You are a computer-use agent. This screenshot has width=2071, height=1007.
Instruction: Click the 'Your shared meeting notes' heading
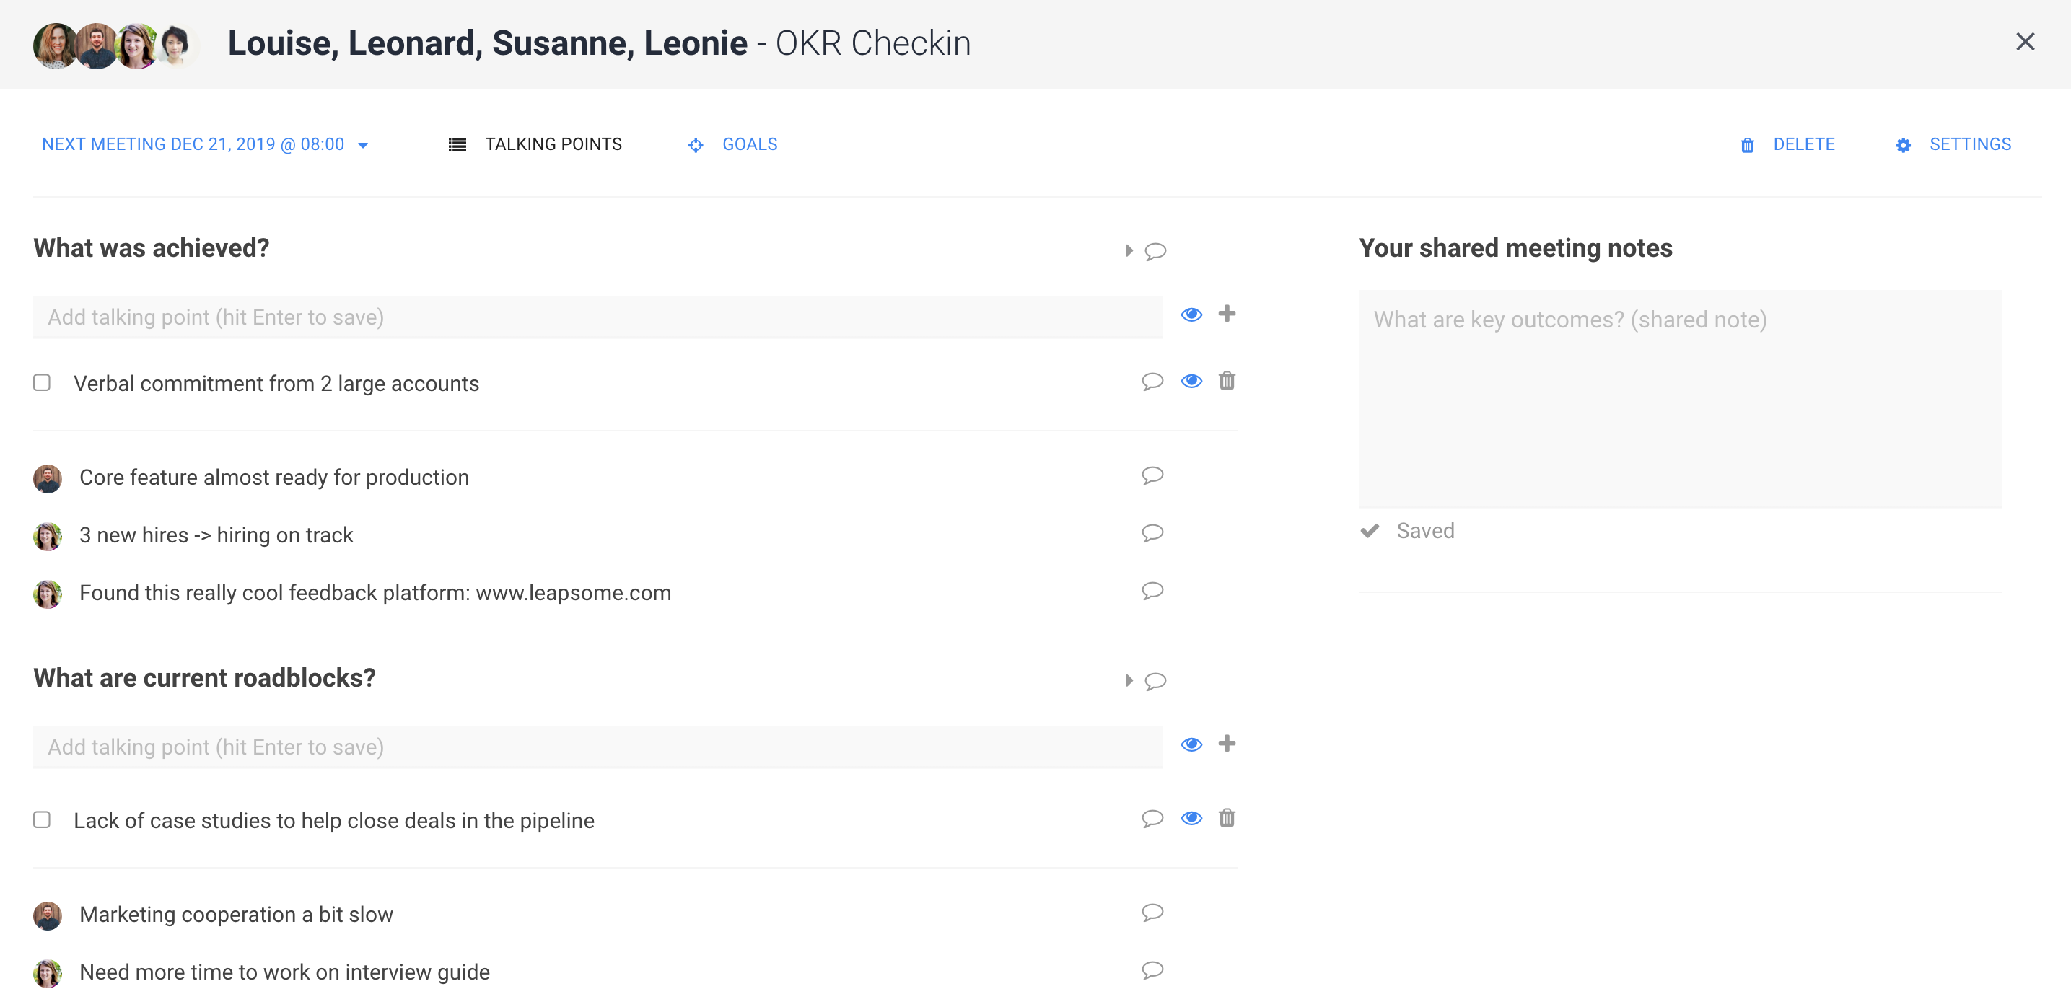pos(1515,248)
